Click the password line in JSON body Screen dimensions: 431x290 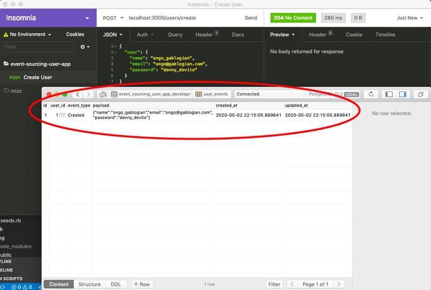point(163,70)
